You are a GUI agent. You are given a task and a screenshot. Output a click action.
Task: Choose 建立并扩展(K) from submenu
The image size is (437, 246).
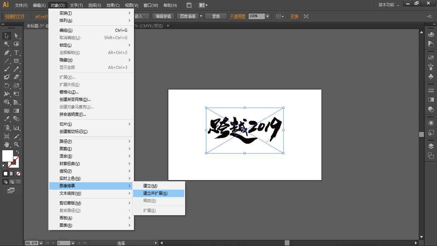(x=159, y=193)
